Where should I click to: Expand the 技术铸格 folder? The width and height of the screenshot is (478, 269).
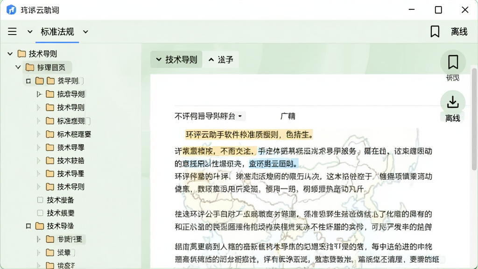[x=39, y=161]
